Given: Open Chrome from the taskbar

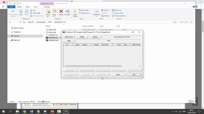Looking at the screenshot, I should point(24,111).
